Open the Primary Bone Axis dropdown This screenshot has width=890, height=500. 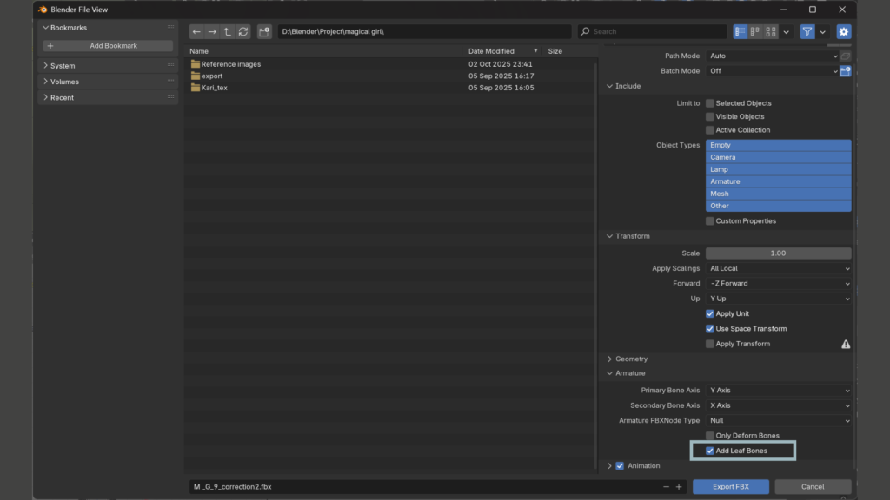(x=778, y=391)
